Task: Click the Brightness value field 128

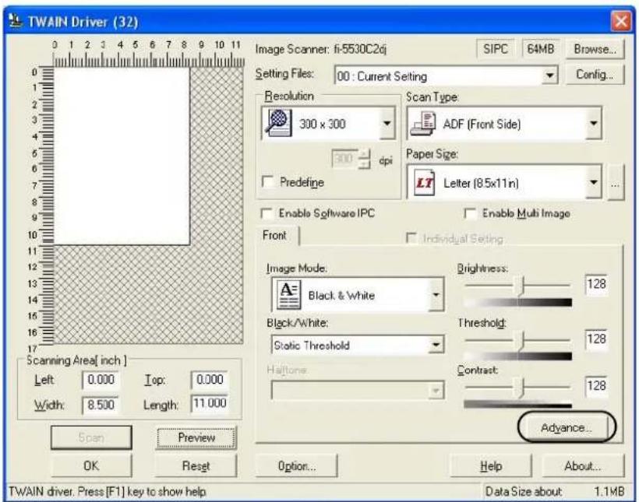Action: point(596,284)
